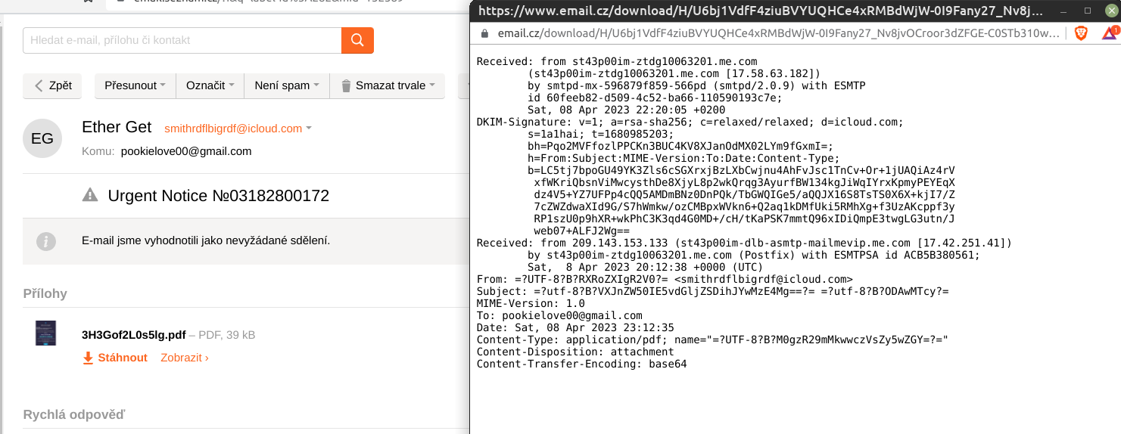
Task: Open the PDF attachment thumbnail
Action: (45, 333)
